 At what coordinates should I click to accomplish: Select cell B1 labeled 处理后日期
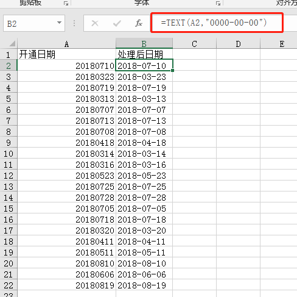(x=144, y=54)
